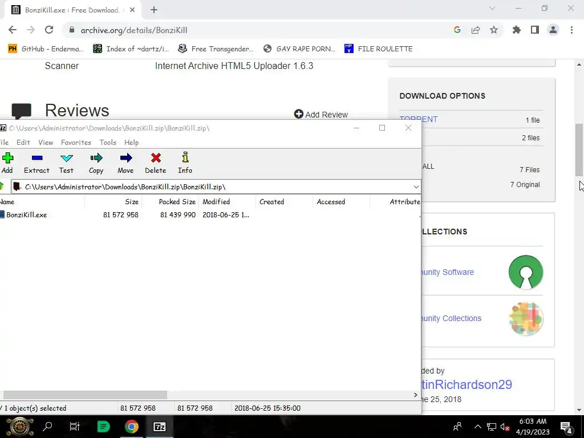Switch to 7-Zip on the taskbar
This screenshot has height=438, width=584.
click(x=160, y=427)
